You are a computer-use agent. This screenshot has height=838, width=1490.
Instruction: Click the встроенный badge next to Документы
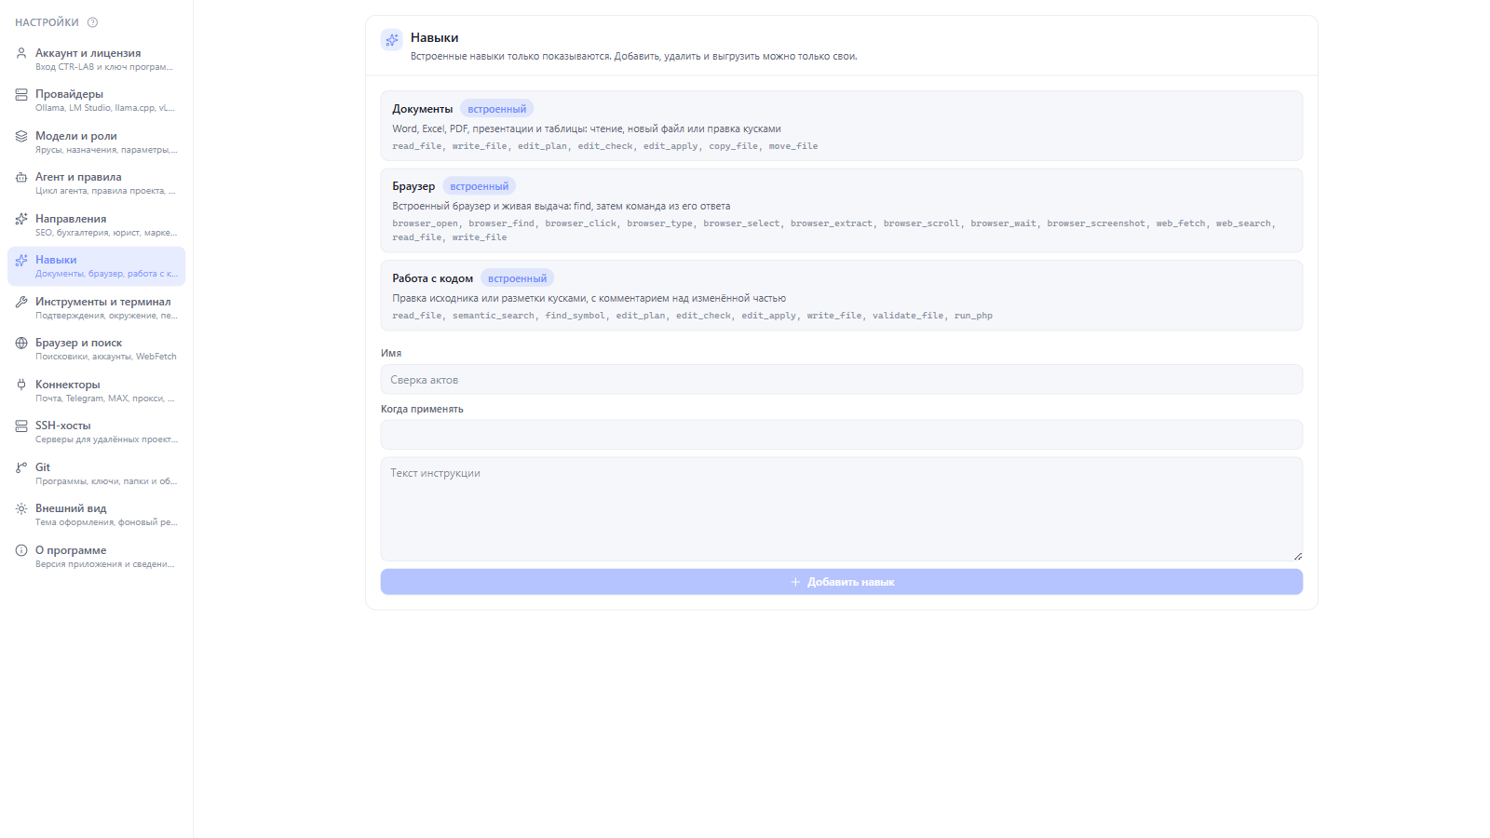tap(496, 109)
